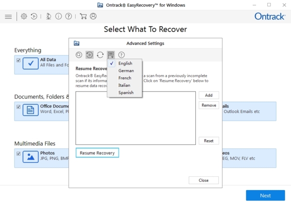This screenshot has height=205, width=291.
Task: Select the preview magnifier icon in Advanced Settings
Action: [79, 55]
